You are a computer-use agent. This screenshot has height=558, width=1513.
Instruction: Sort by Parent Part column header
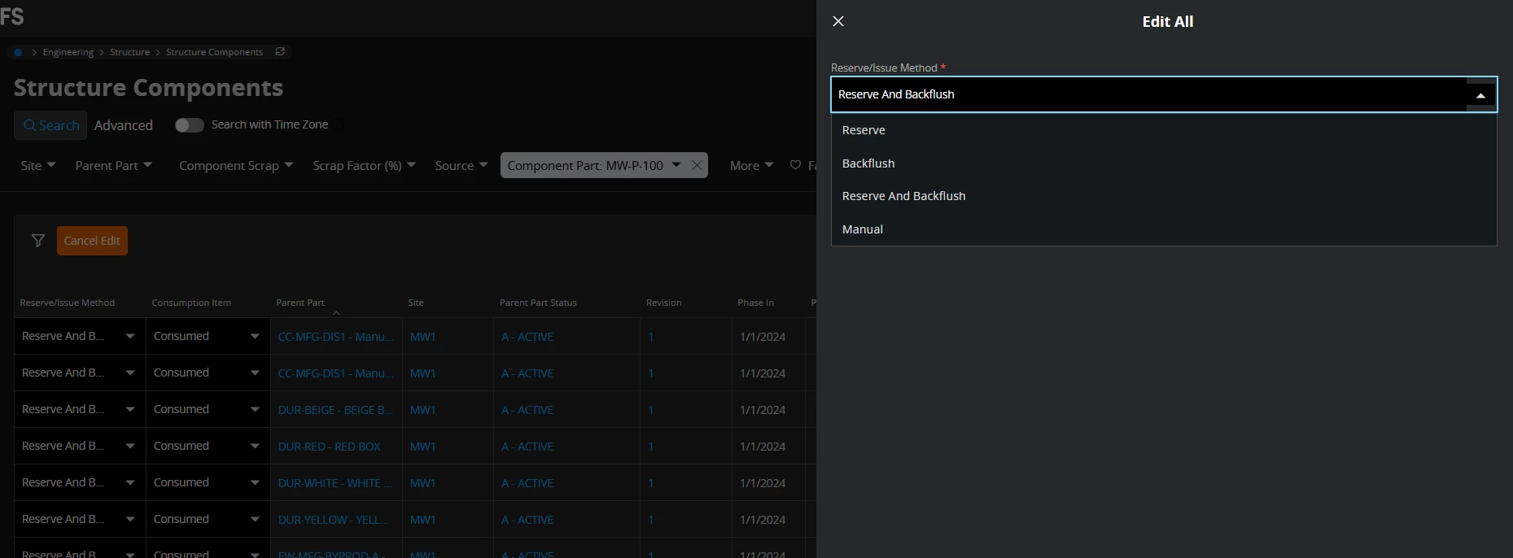300,303
